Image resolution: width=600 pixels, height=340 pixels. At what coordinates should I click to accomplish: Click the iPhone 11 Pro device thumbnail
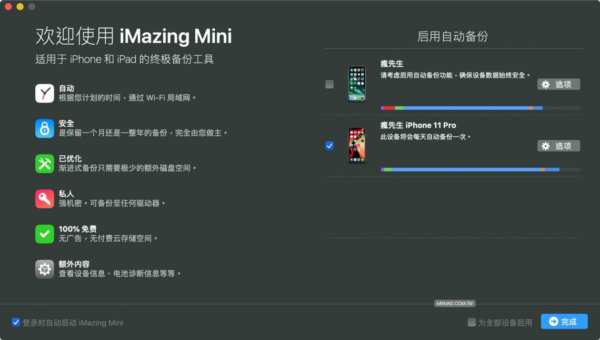(357, 146)
